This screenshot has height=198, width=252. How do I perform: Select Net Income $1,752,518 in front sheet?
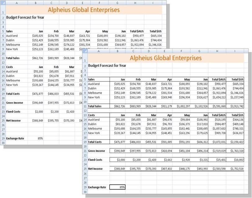(x=235, y=169)
